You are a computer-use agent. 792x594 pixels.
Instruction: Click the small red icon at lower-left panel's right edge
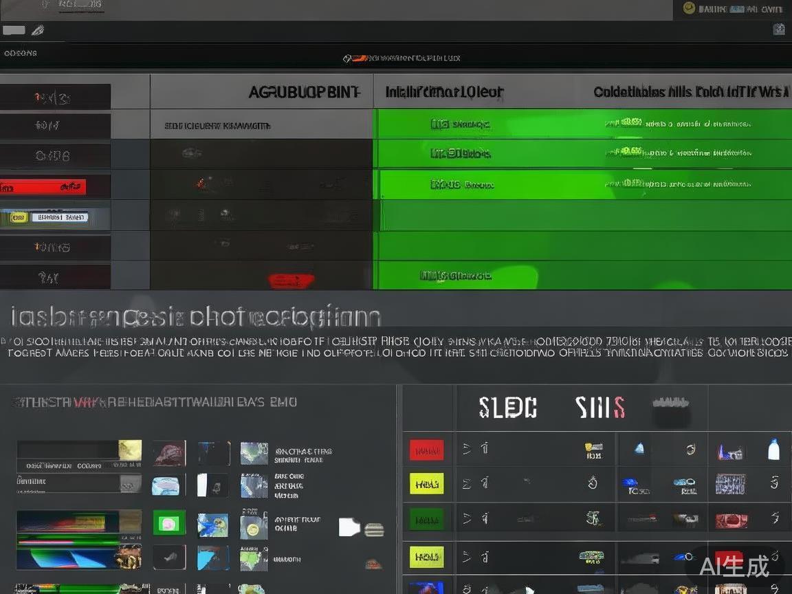pos(373,564)
